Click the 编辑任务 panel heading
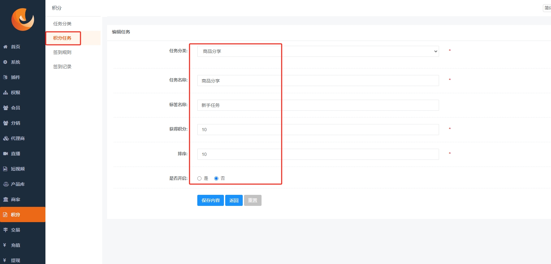Screen dimensions: 551x264 pos(121,32)
